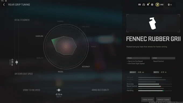Click the WIDTH tag in stats panel
This screenshot has height=103, width=183.
pyautogui.click(x=156, y=72)
